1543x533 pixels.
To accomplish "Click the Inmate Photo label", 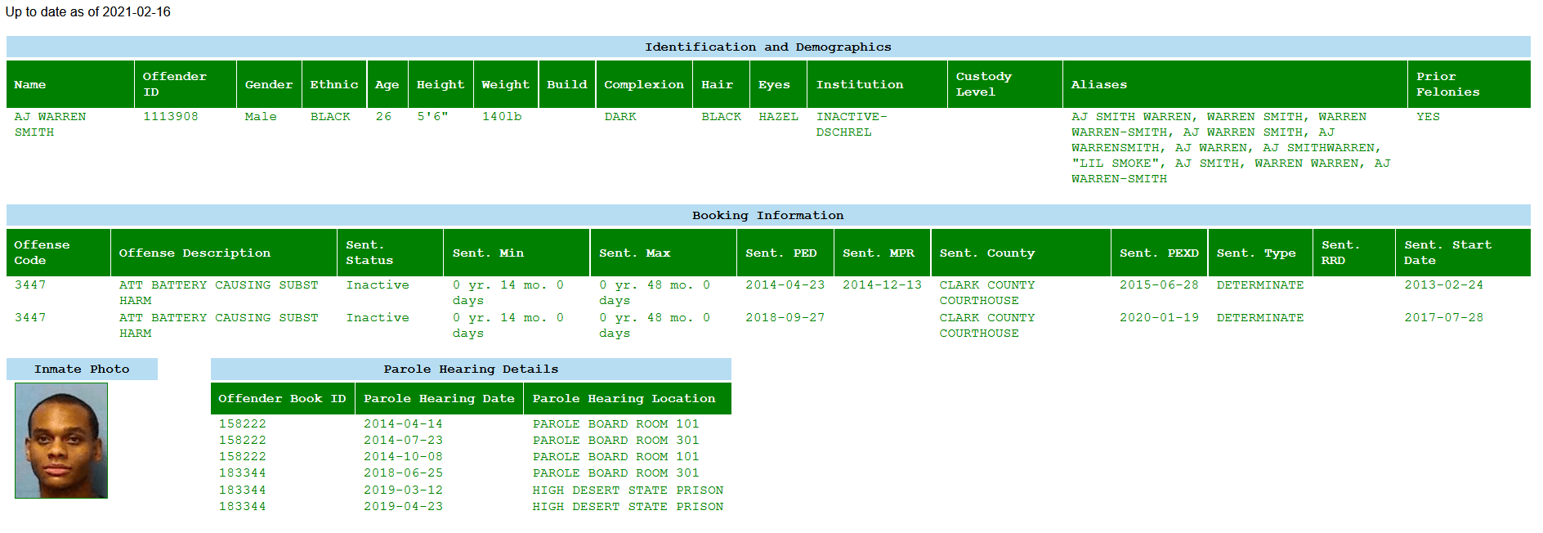I will (x=82, y=369).
